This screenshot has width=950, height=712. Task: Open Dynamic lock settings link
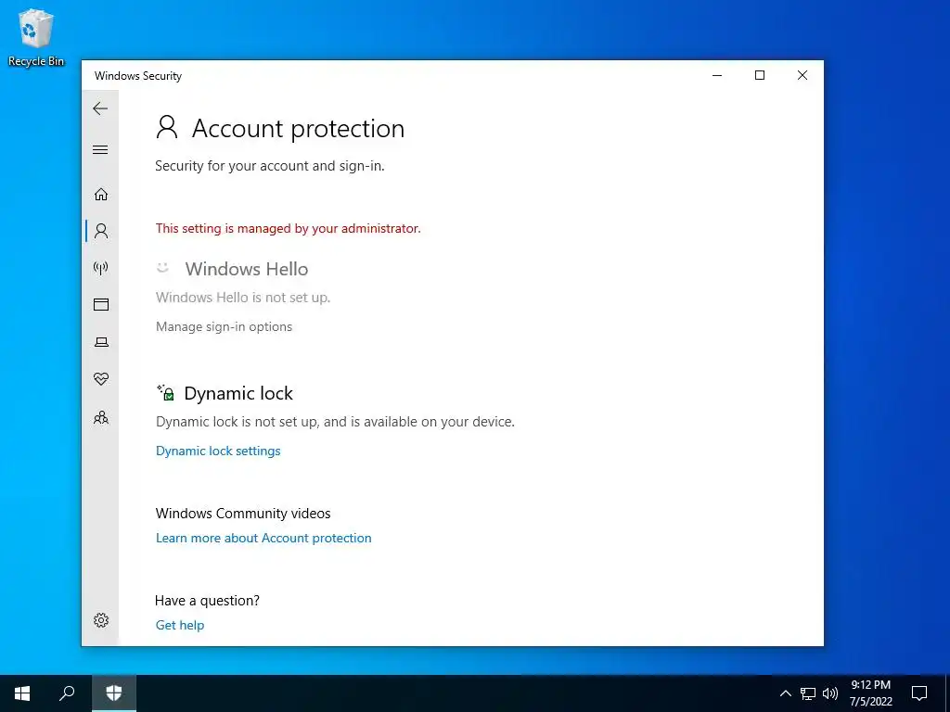(x=218, y=451)
